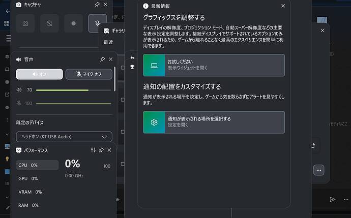This screenshot has height=218, width=351.
Task: Toggle the オン speaker button
Action: (x=39, y=74)
